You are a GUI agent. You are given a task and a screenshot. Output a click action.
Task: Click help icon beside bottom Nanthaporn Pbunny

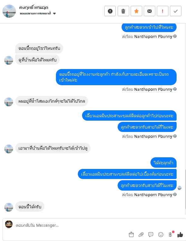point(175,195)
